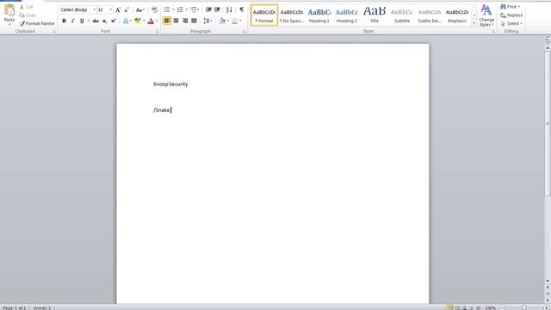Apply paragraph shading bucket
The width and height of the screenshot is (551, 310).
pos(222,21)
